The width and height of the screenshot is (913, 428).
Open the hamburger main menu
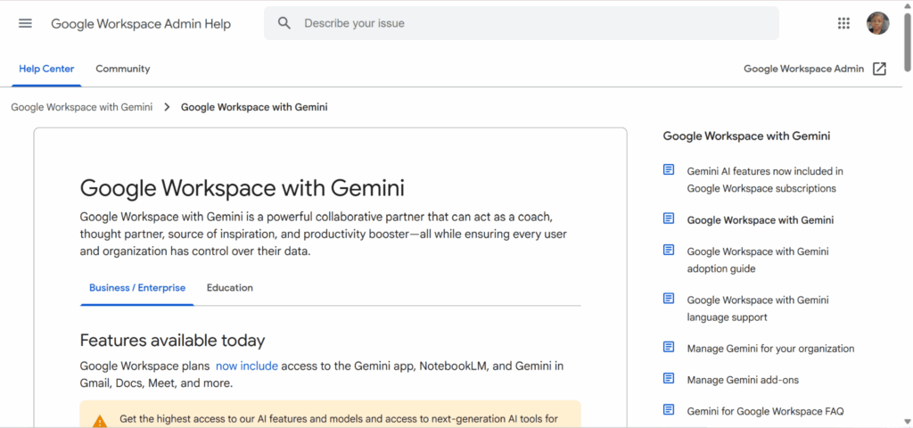click(x=25, y=23)
